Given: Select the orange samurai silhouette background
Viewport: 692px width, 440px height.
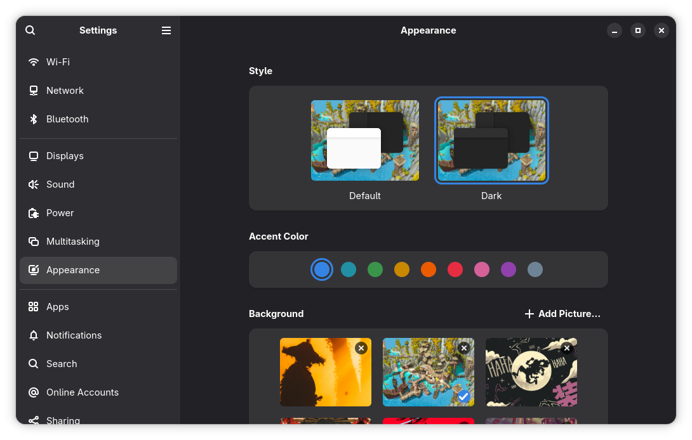Looking at the screenshot, I should coord(326,372).
